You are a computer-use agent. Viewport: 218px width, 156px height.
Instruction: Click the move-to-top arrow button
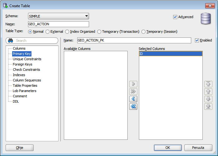click(x=208, y=84)
